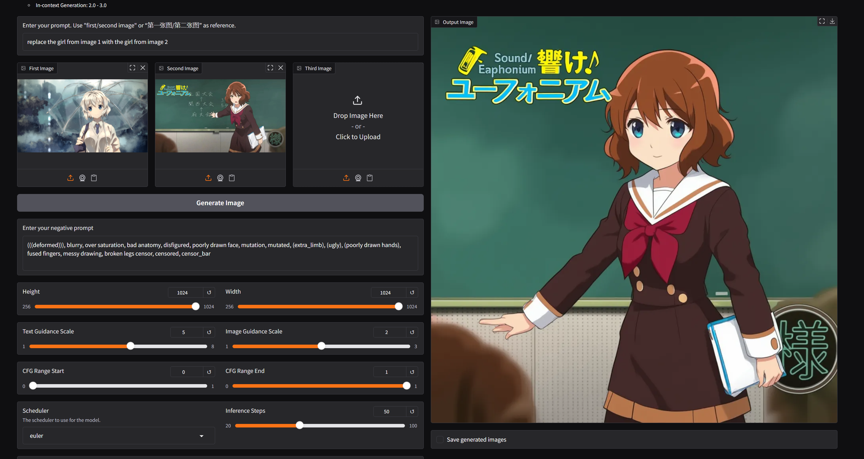Screen dimensions: 864x459
Task: Reset the Height value
Action: 209,292
